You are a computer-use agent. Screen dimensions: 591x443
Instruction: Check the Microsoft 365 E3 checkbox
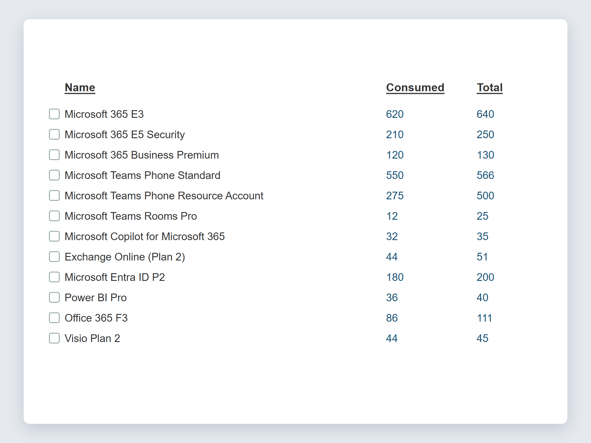click(54, 114)
